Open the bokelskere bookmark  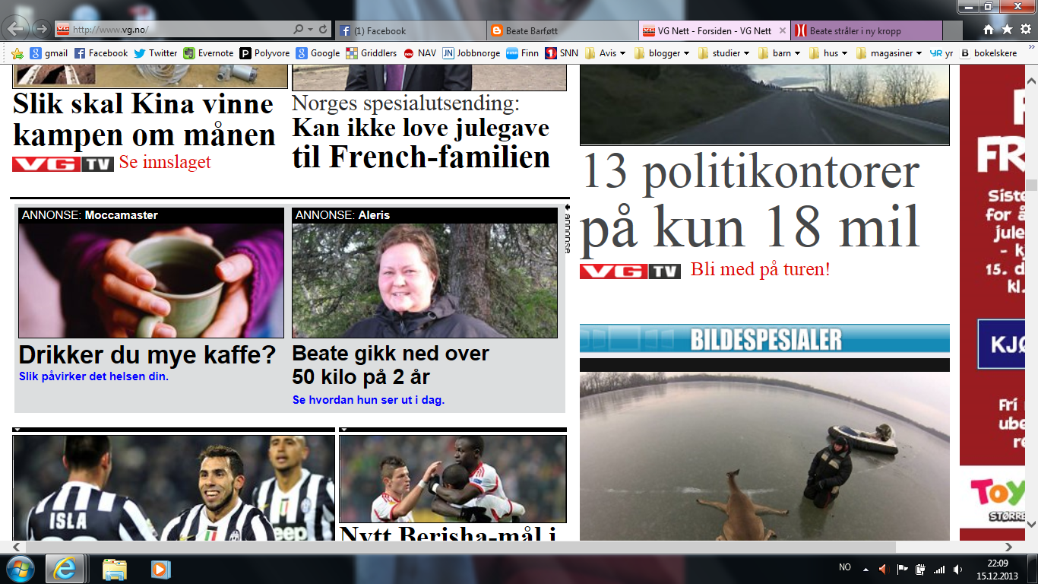(989, 53)
